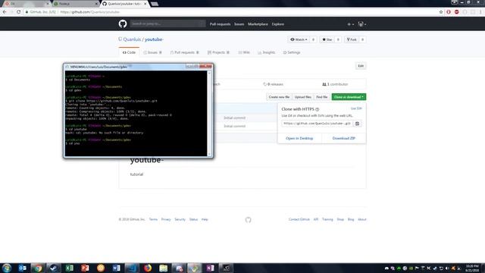The width and height of the screenshot is (485, 273).
Task: Click the volume icon in system tray
Action: tap(447, 268)
